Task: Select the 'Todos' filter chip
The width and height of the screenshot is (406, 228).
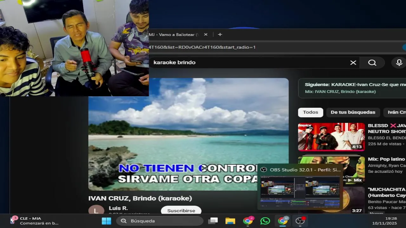Action: click(311, 112)
